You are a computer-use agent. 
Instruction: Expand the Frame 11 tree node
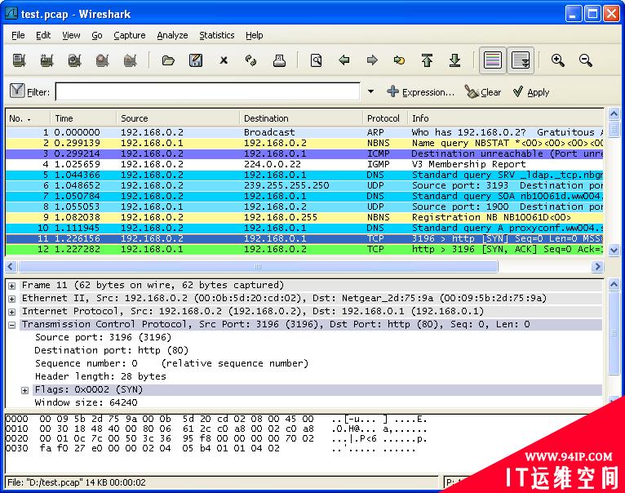click(x=12, y=286)
